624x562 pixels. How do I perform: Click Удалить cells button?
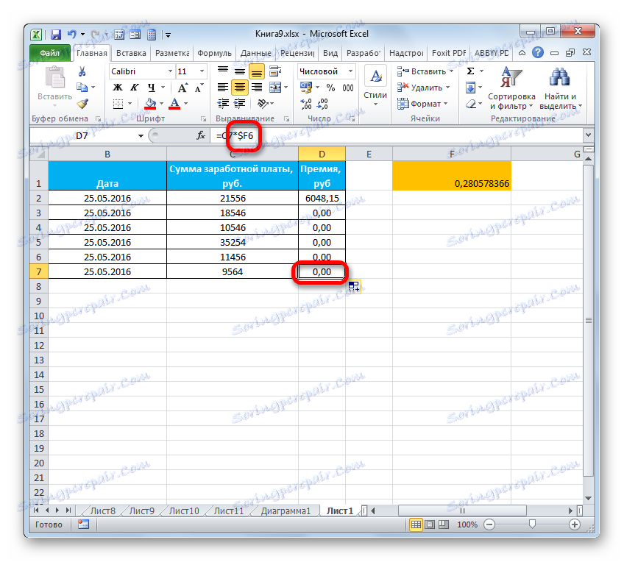pos(424,87)
